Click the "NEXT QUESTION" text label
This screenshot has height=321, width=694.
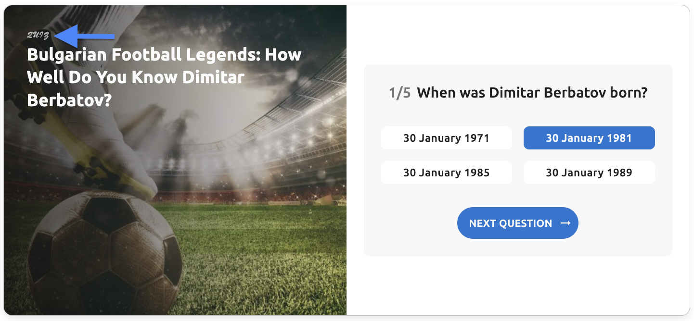[510, 223]
